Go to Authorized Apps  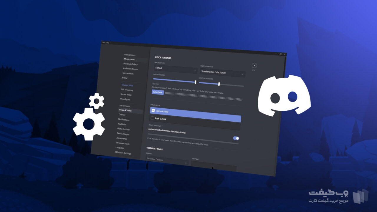click(130, 69)
